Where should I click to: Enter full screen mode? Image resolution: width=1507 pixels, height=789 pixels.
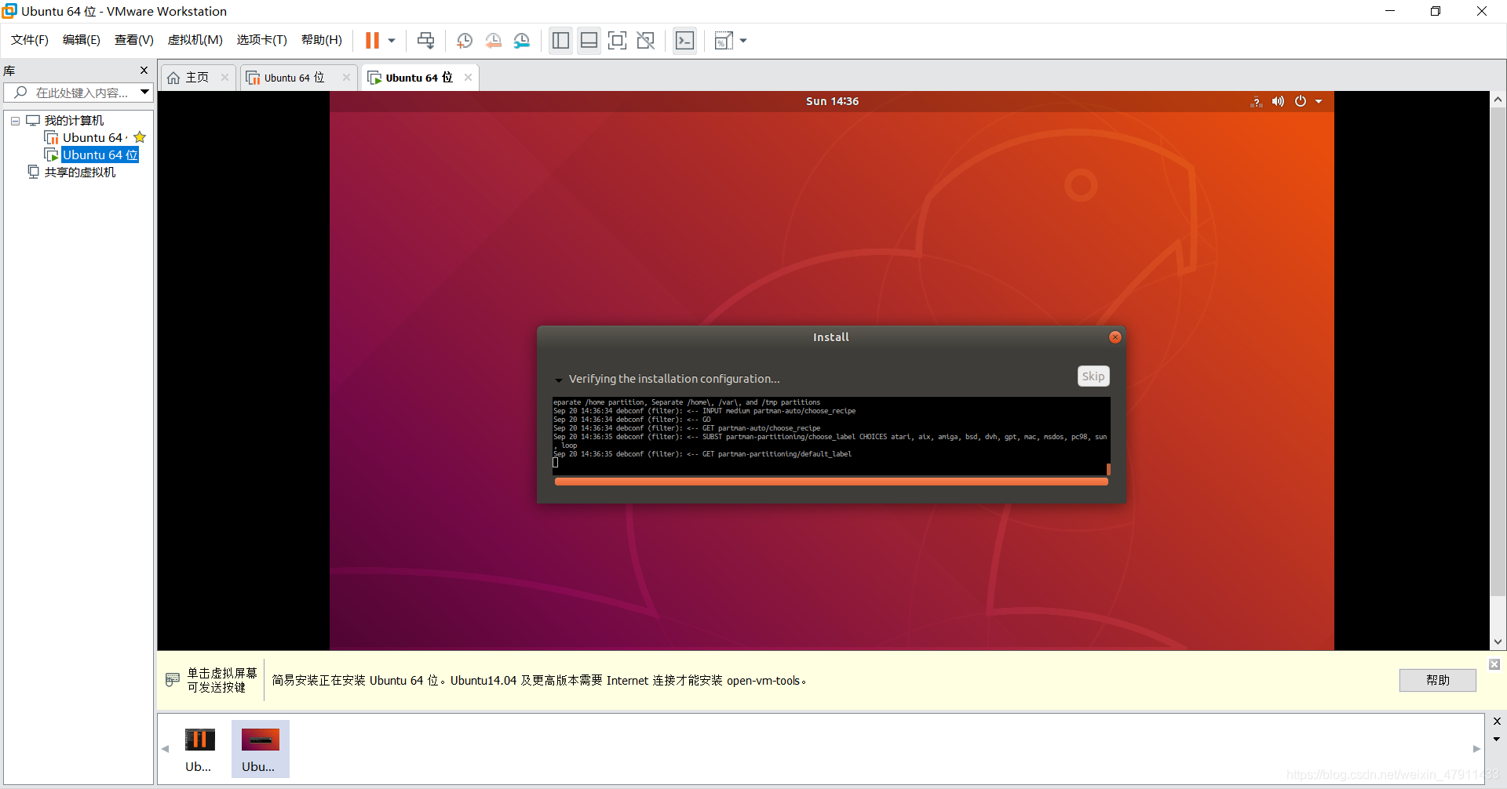618,40
